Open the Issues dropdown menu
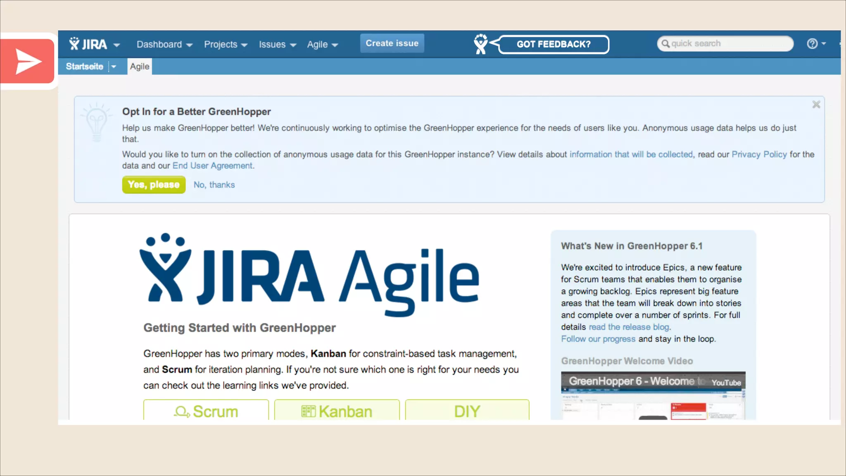Image resolution: width=846 pixels, height=476 pixels. click(x=277, y=44)
